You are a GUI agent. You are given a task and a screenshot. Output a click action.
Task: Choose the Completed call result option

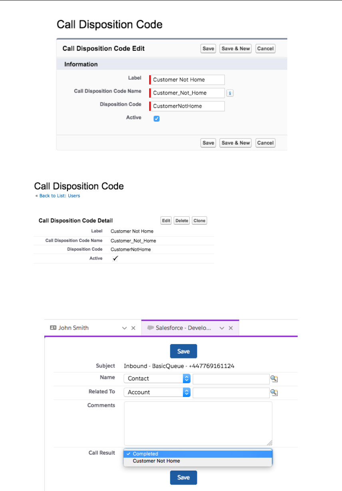(x=145, y=454)
